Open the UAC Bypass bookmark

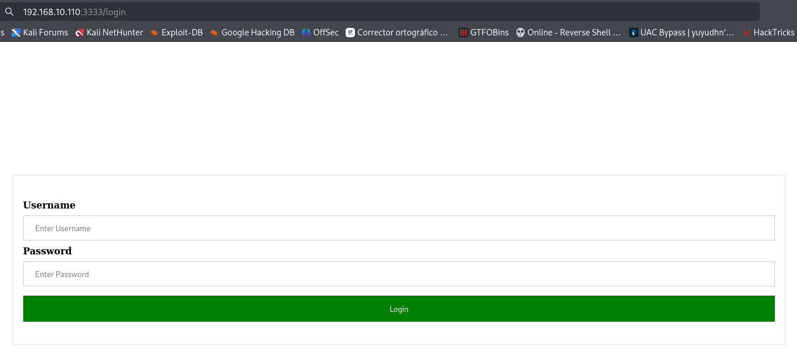click(682, 33)
